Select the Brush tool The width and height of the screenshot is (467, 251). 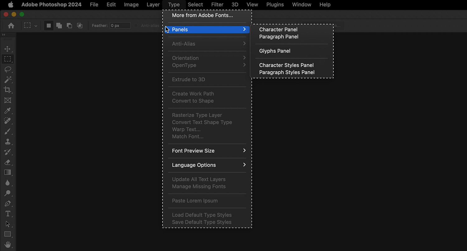click(x=7, y=131)
